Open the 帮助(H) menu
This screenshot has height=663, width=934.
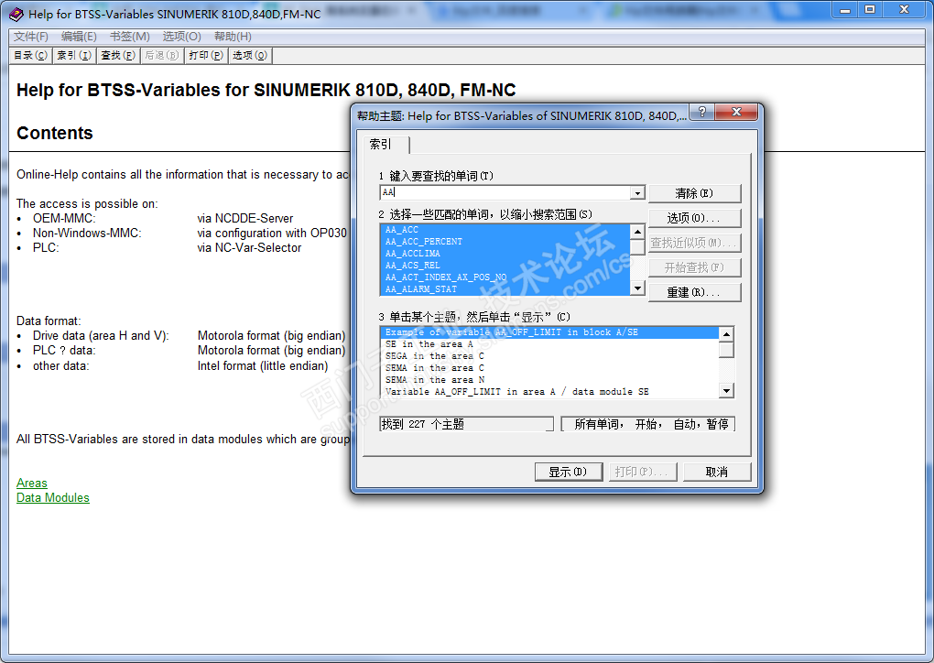point(233,37)
